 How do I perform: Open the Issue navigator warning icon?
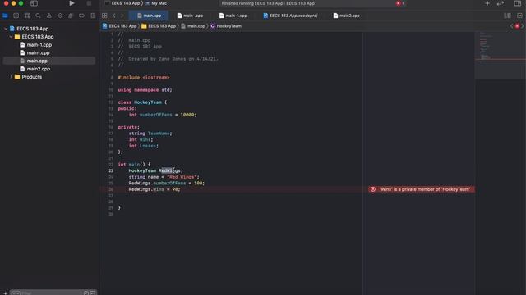(49, 16)
